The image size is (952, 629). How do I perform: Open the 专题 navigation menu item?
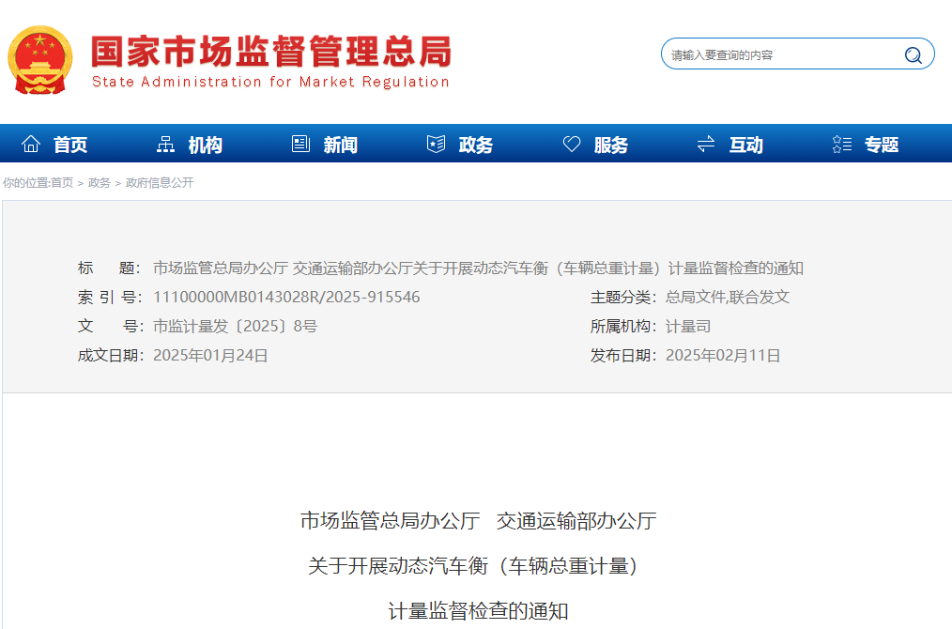tap(881, 145)
